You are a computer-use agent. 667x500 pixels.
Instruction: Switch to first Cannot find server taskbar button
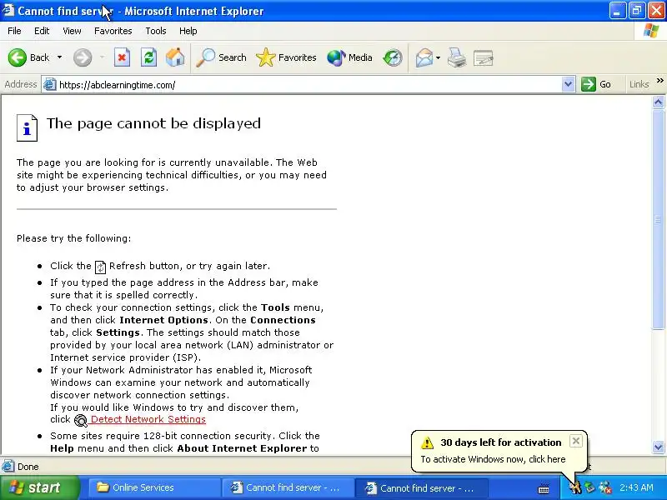click(x=288, y=487)
